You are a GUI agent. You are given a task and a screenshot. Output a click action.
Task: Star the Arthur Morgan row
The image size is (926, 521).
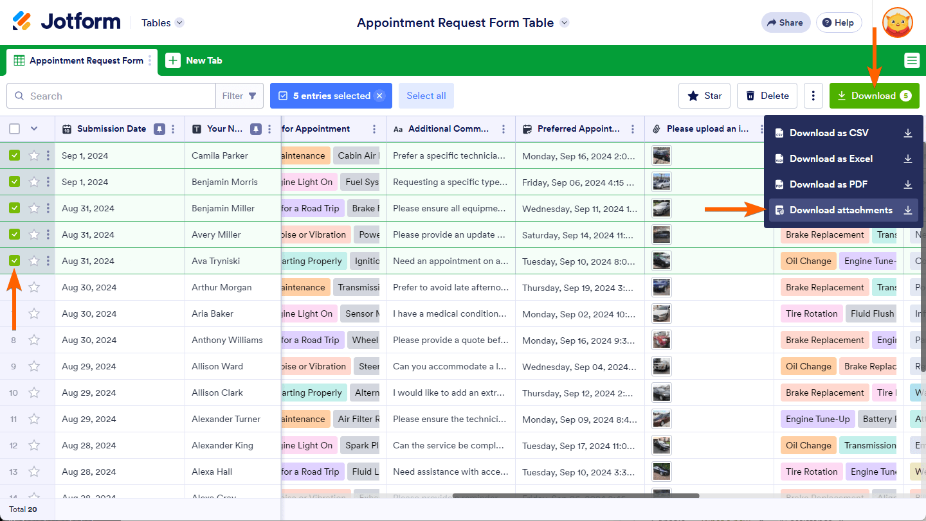point(34,287)
